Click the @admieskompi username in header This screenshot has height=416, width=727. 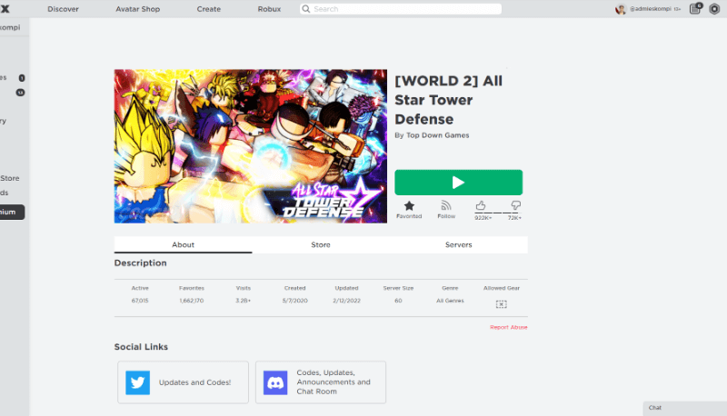651,9
